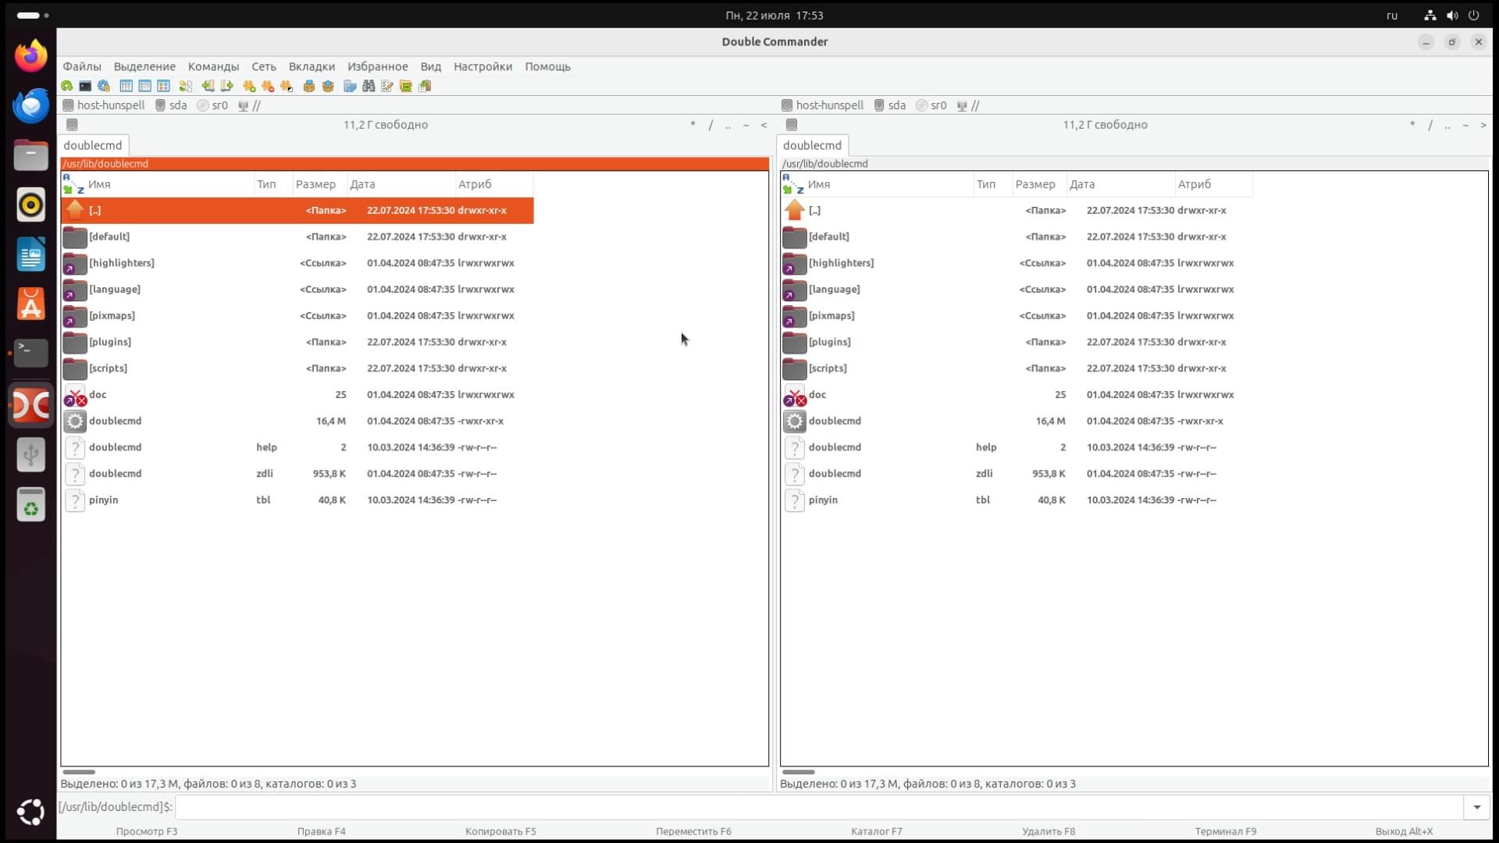Open the Вкладки menu
The image size is (1499, 843).
312,66
